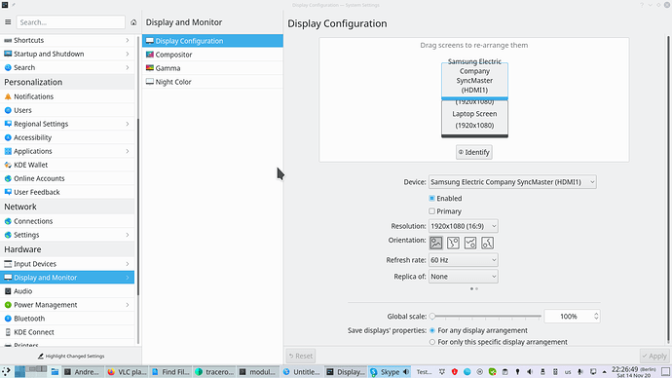Expand Regional Settings chevron

point(128,124)
